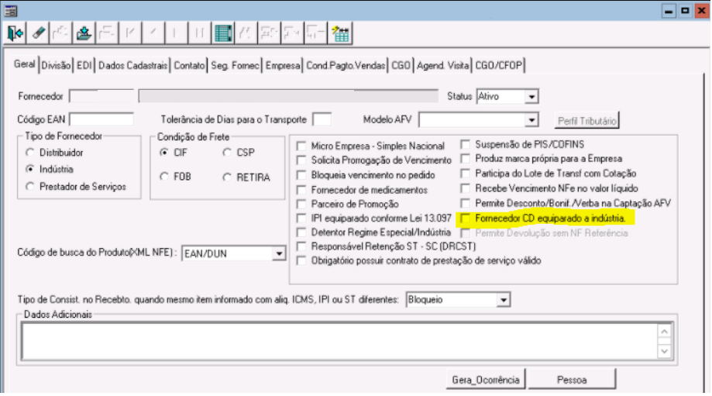Enable Parceiro de Promoção checkbox
712x396 pixels.
point(301,204)
